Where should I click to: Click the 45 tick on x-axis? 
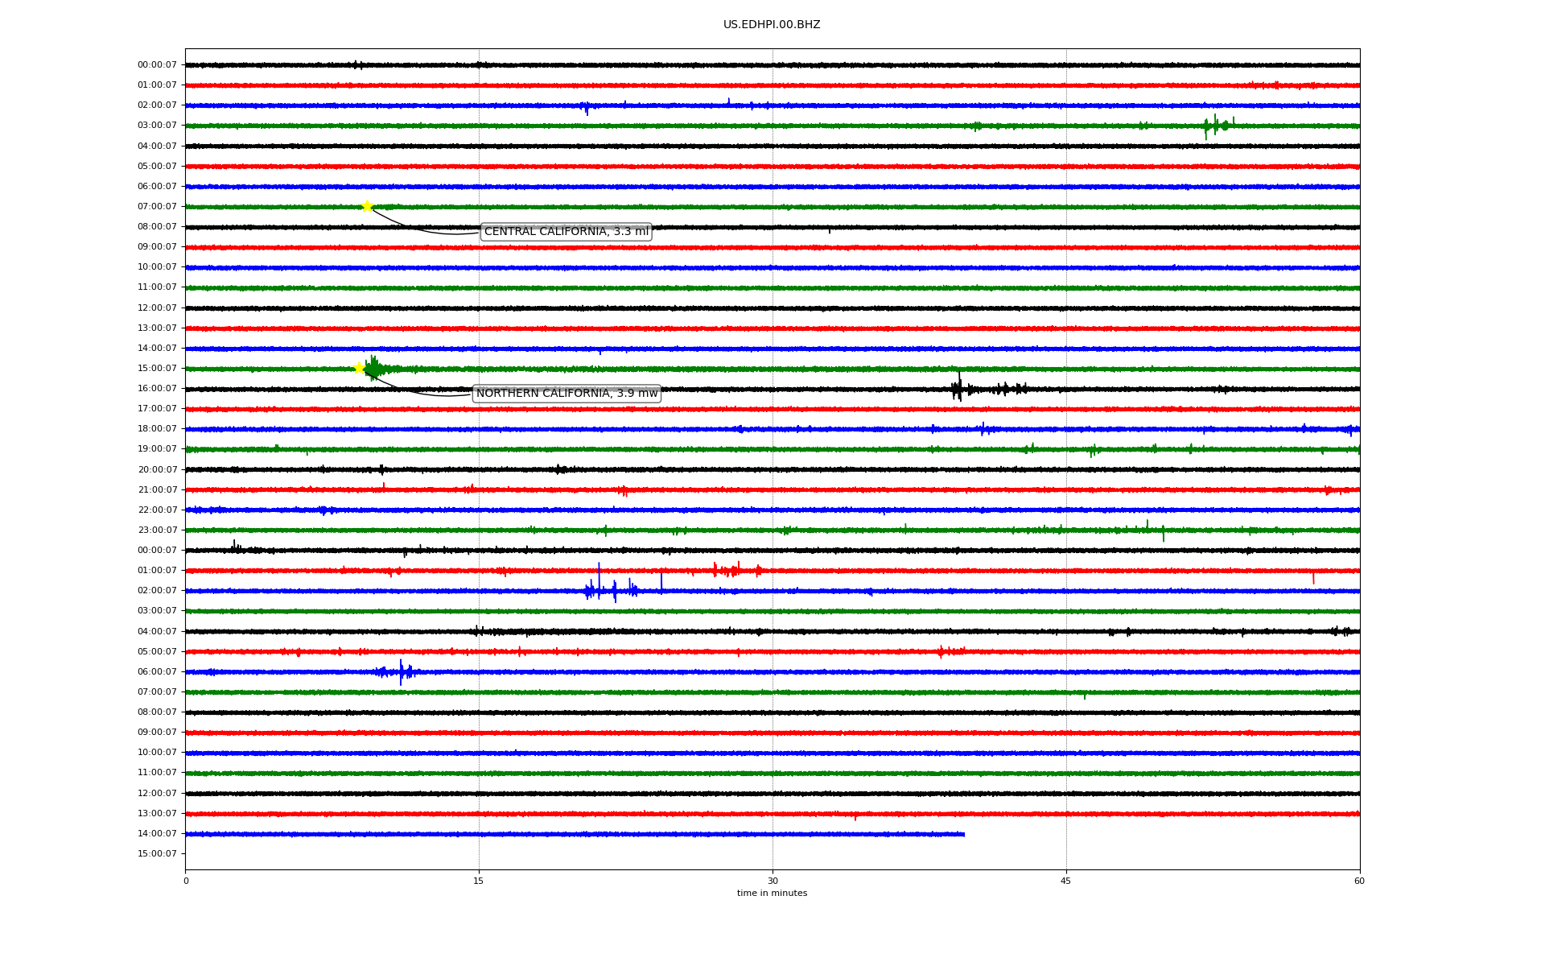click(1065, 881)
